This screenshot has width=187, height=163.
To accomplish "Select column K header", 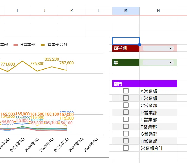I will pos(72,11).
